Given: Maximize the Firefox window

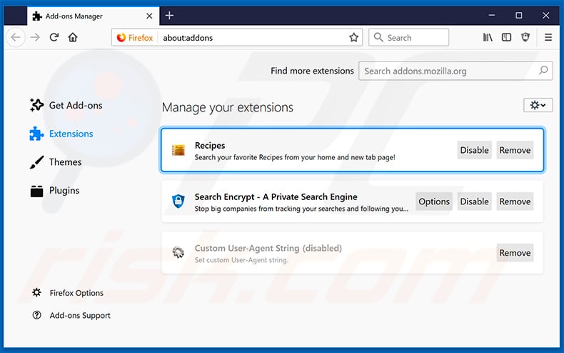Looking at the screenshot, I should (519, 16).
